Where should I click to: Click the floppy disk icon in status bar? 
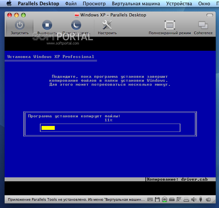157,200
